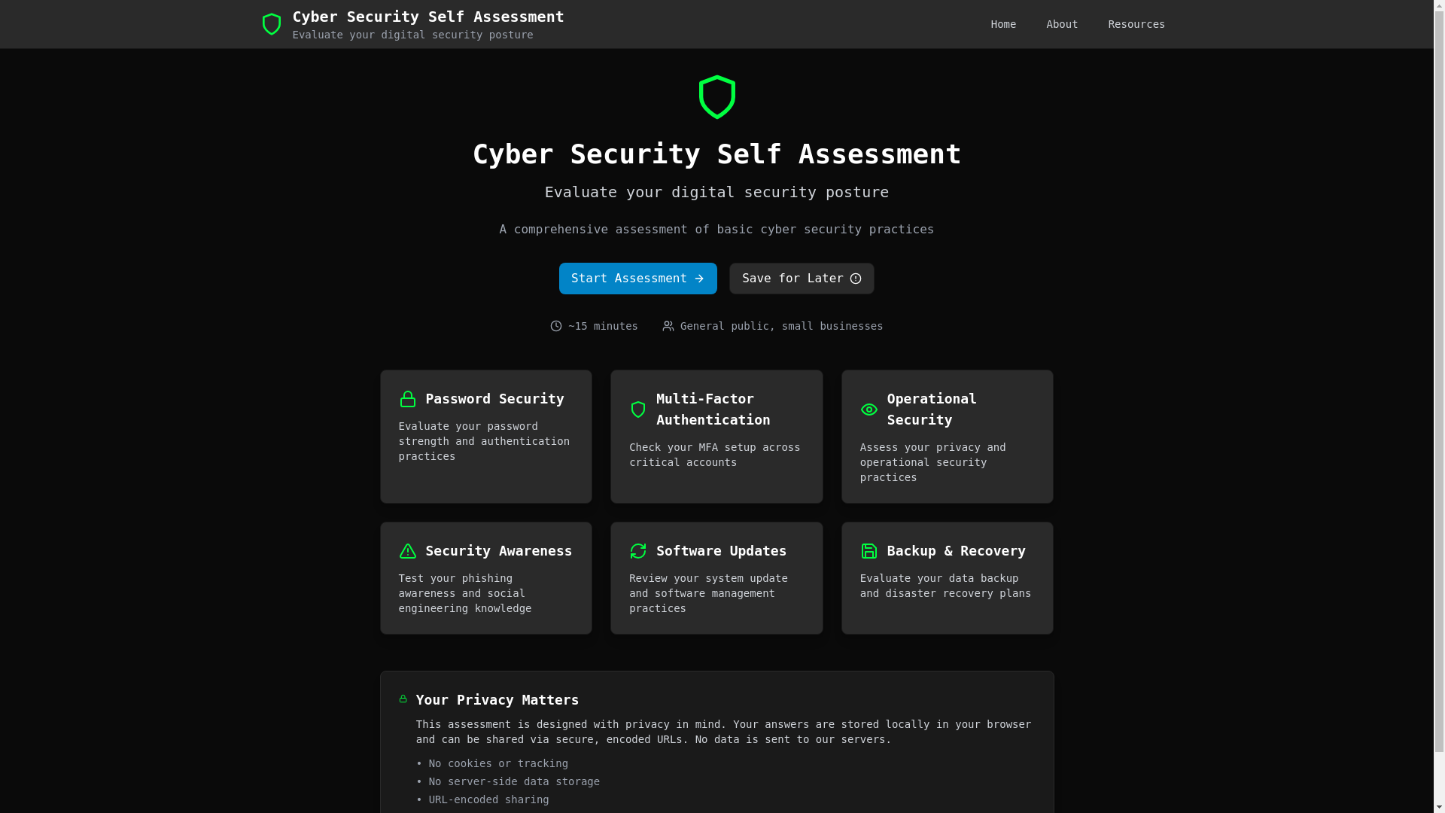Click the ~15 minutes label
Screen dimensions: 1445x813
pyautogui.click(x=603, y=326)
